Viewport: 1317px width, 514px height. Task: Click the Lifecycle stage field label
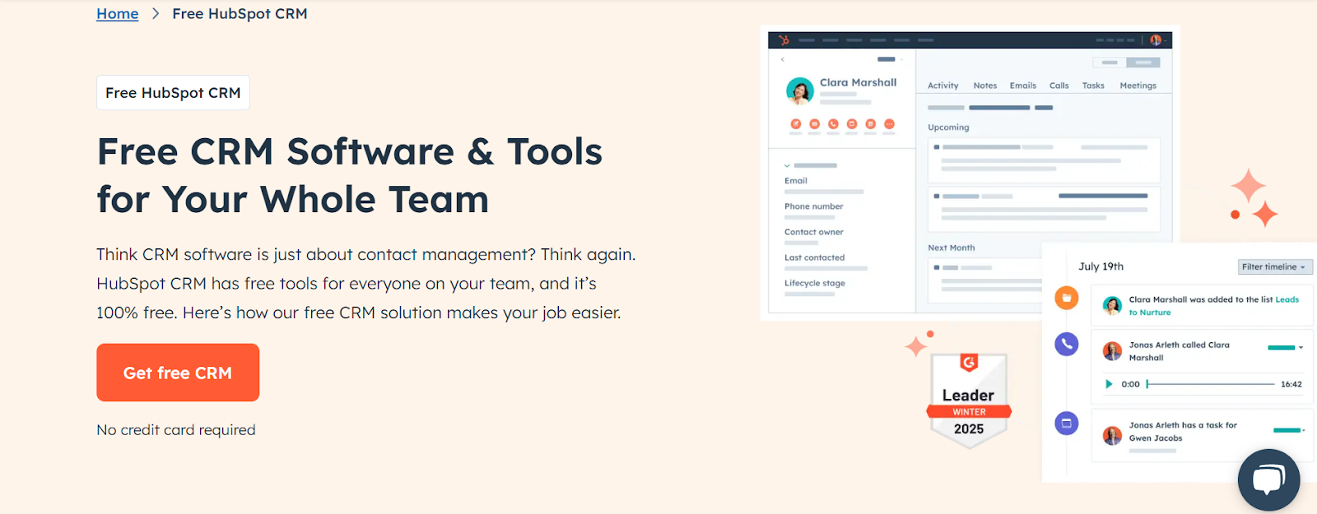815,283
